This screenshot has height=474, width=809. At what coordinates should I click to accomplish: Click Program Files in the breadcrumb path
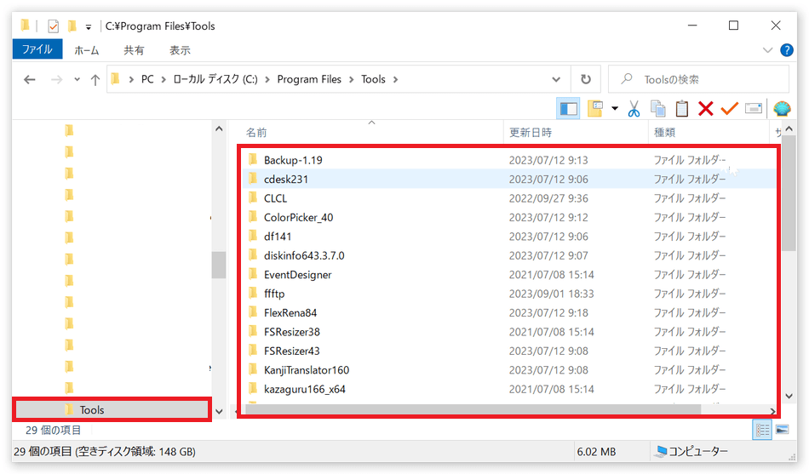(x=309, y=79)
